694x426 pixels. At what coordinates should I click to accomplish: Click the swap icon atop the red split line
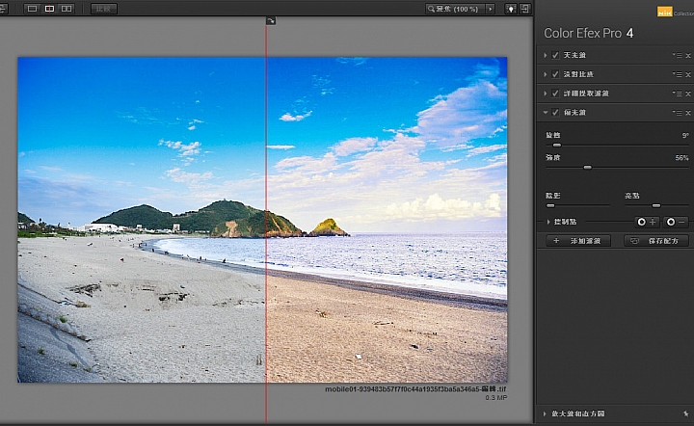click(x=271, y=21)
